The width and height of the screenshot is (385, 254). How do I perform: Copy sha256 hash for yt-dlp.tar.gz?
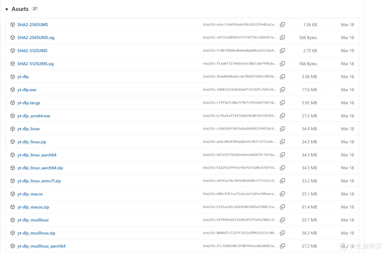point(282,102)
